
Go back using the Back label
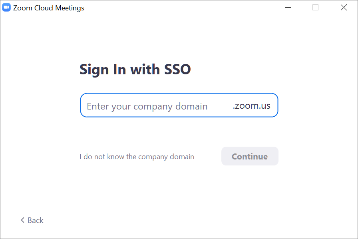pos(36,220)
